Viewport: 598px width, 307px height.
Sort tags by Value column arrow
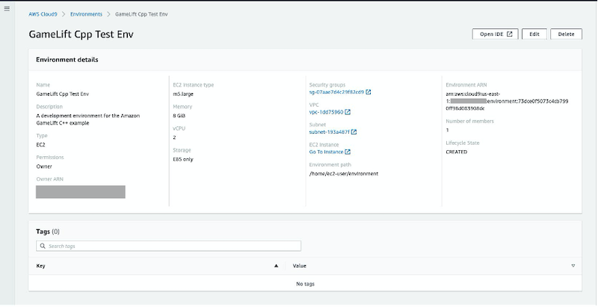573,266
